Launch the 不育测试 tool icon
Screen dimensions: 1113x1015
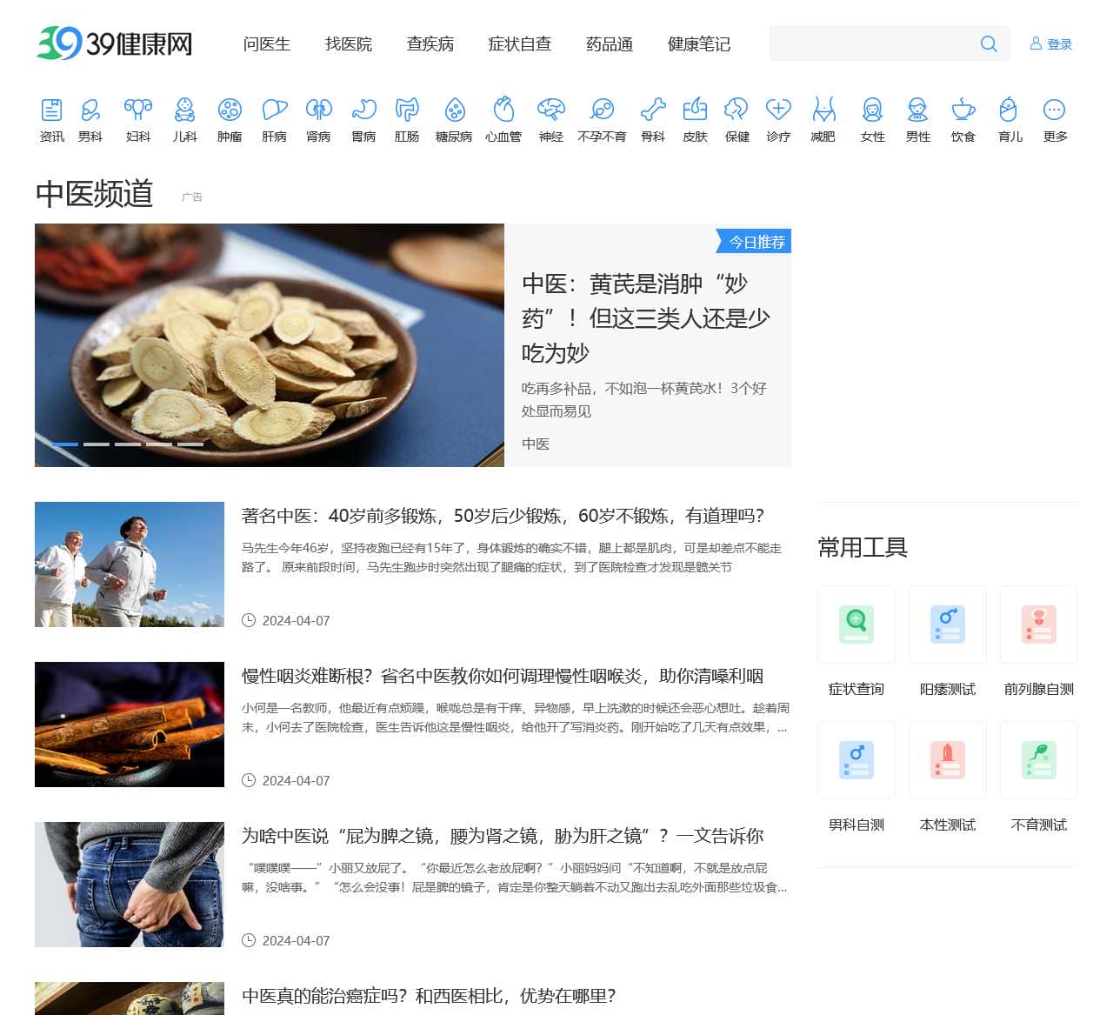(1039, 760)
